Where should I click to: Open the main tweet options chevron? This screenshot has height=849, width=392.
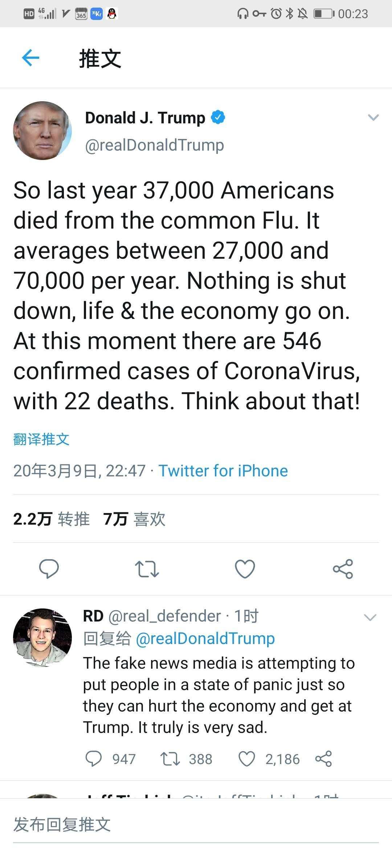click(x=373, y=118)
